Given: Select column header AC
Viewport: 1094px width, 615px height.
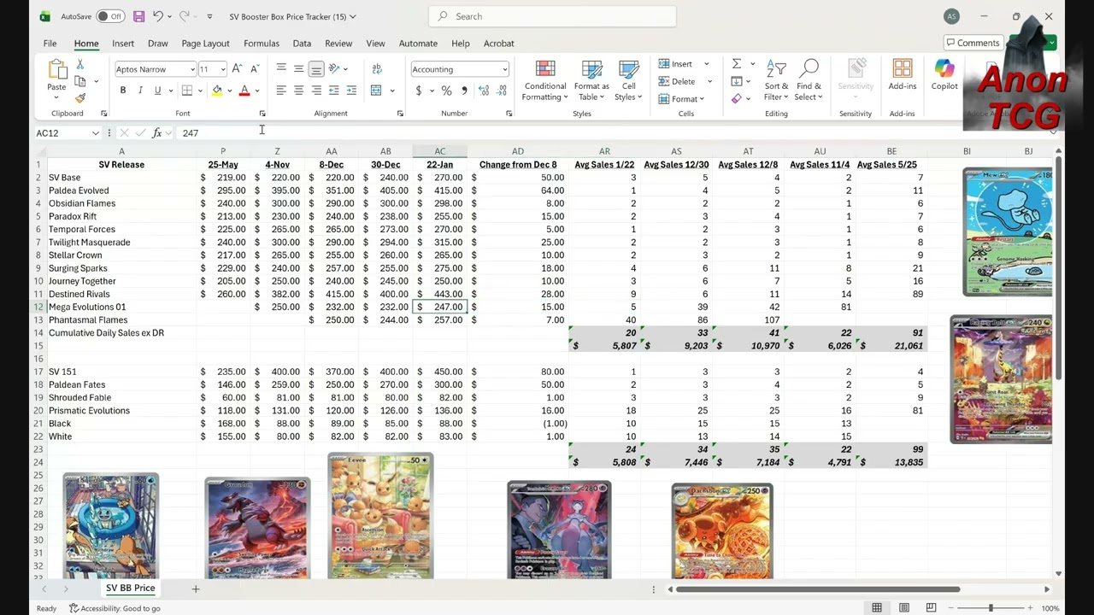Looking at the screenshot, I should 439,151.
